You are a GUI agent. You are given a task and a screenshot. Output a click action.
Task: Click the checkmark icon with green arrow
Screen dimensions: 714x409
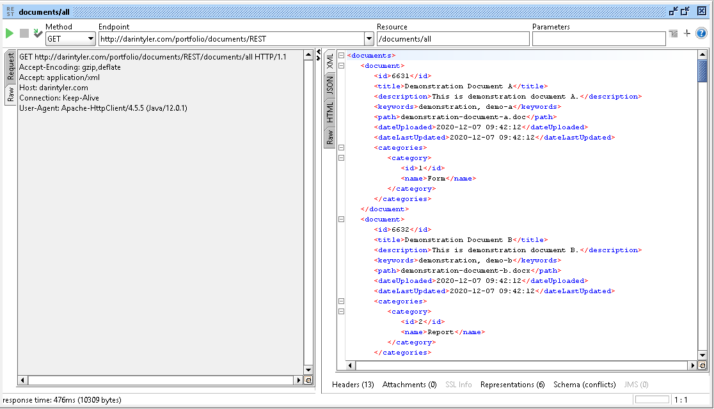38,33
